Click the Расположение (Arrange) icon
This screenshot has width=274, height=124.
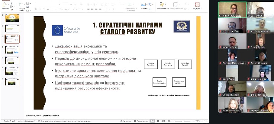tap(162, 5)
